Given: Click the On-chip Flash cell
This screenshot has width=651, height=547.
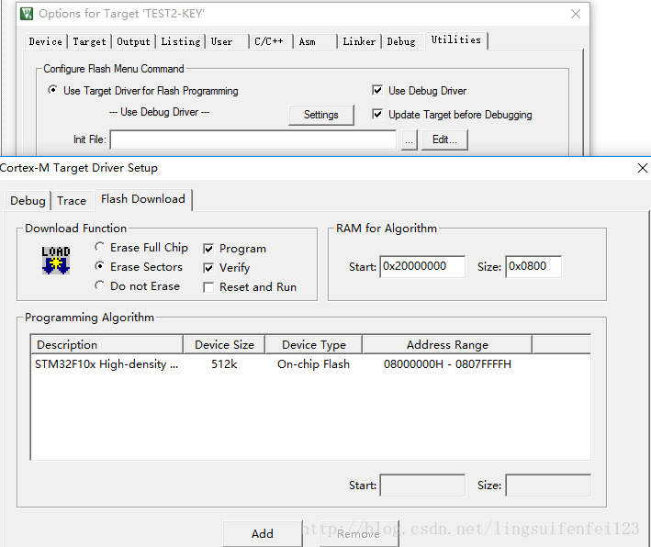Looking at the screenshot, I should (313, 364).
